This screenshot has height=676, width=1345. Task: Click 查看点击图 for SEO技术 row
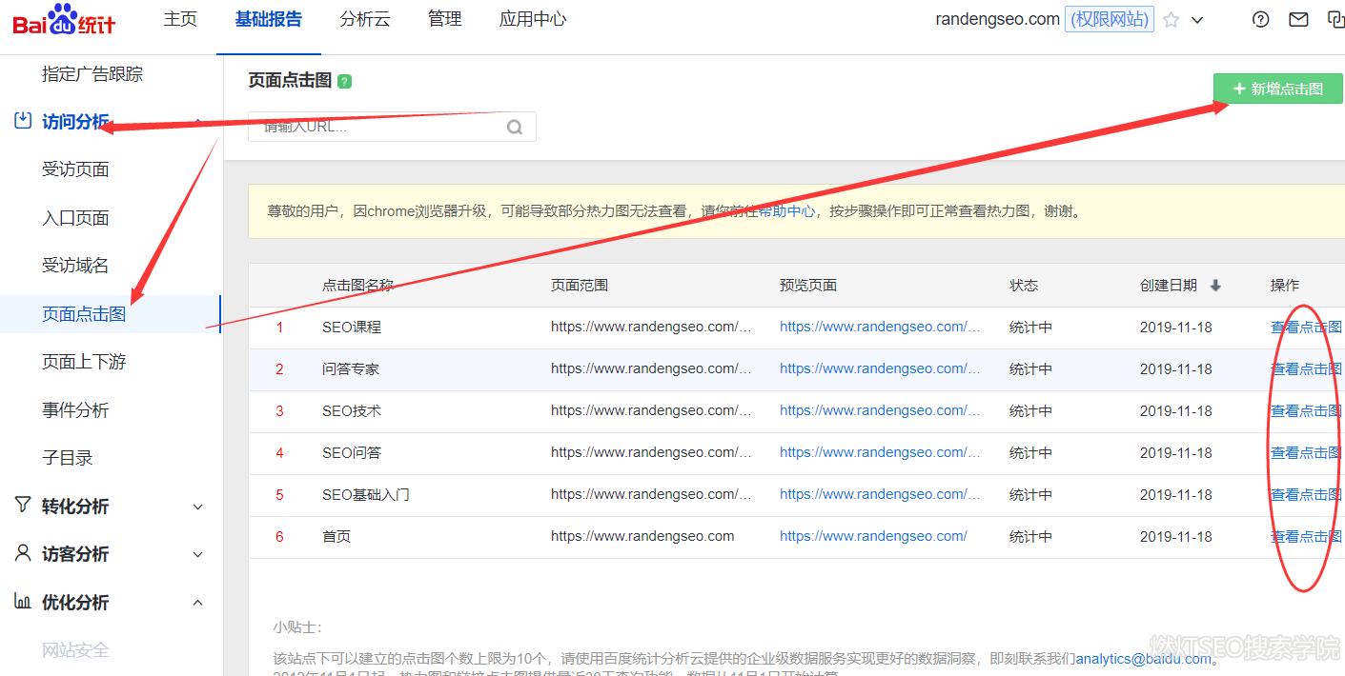[1306, 410]
